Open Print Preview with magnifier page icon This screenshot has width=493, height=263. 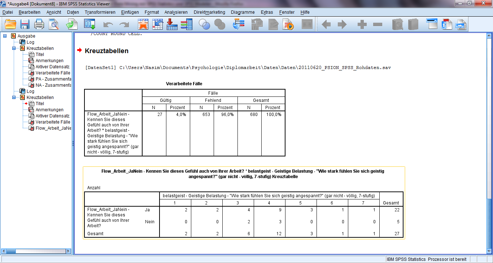(x=54, y=24)
